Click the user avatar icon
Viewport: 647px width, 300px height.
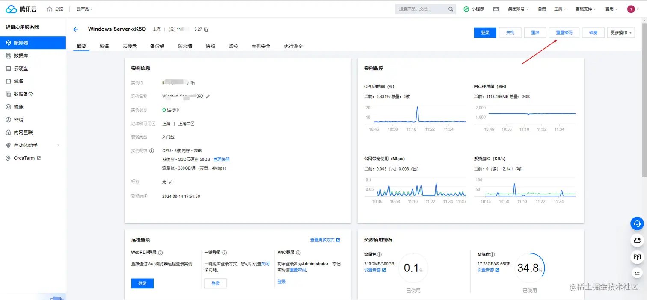(631, 9)
